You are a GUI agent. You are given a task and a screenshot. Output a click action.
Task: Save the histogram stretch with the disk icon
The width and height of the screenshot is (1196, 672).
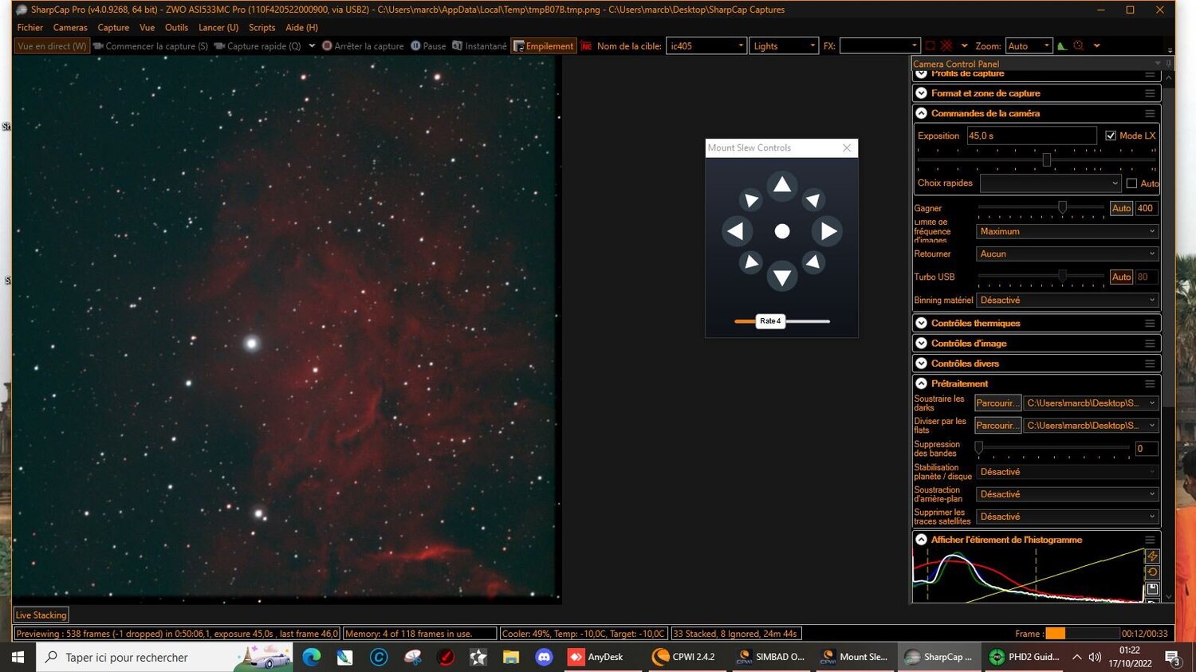pos(1152,590)
